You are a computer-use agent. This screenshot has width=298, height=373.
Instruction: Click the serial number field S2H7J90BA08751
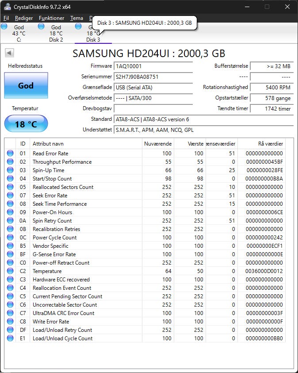153,77
